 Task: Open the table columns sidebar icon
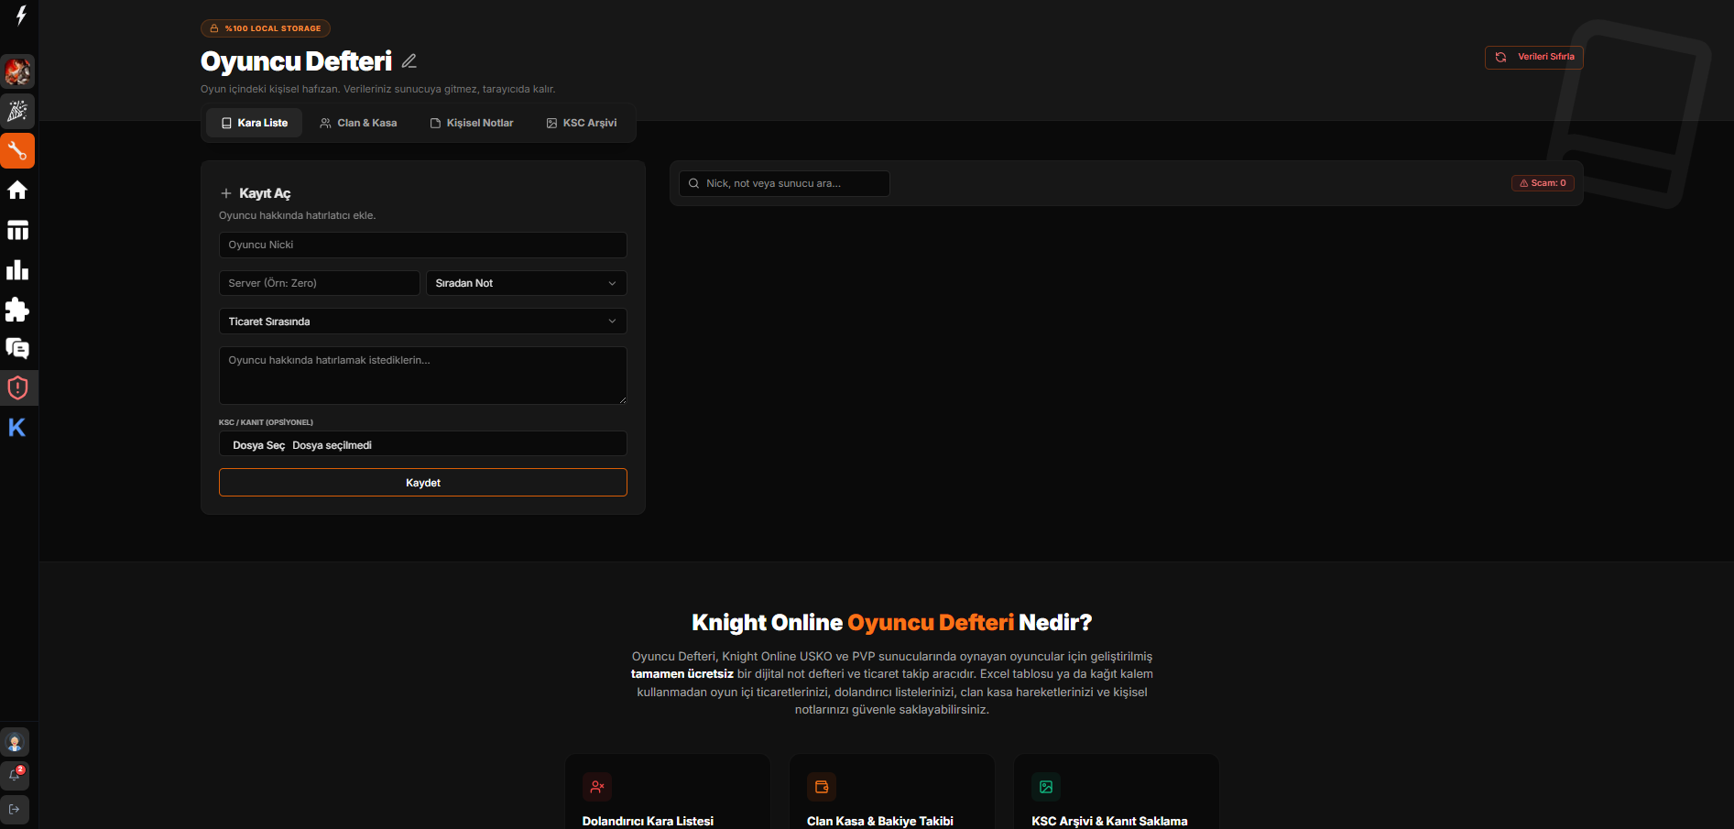click(17, 230)
